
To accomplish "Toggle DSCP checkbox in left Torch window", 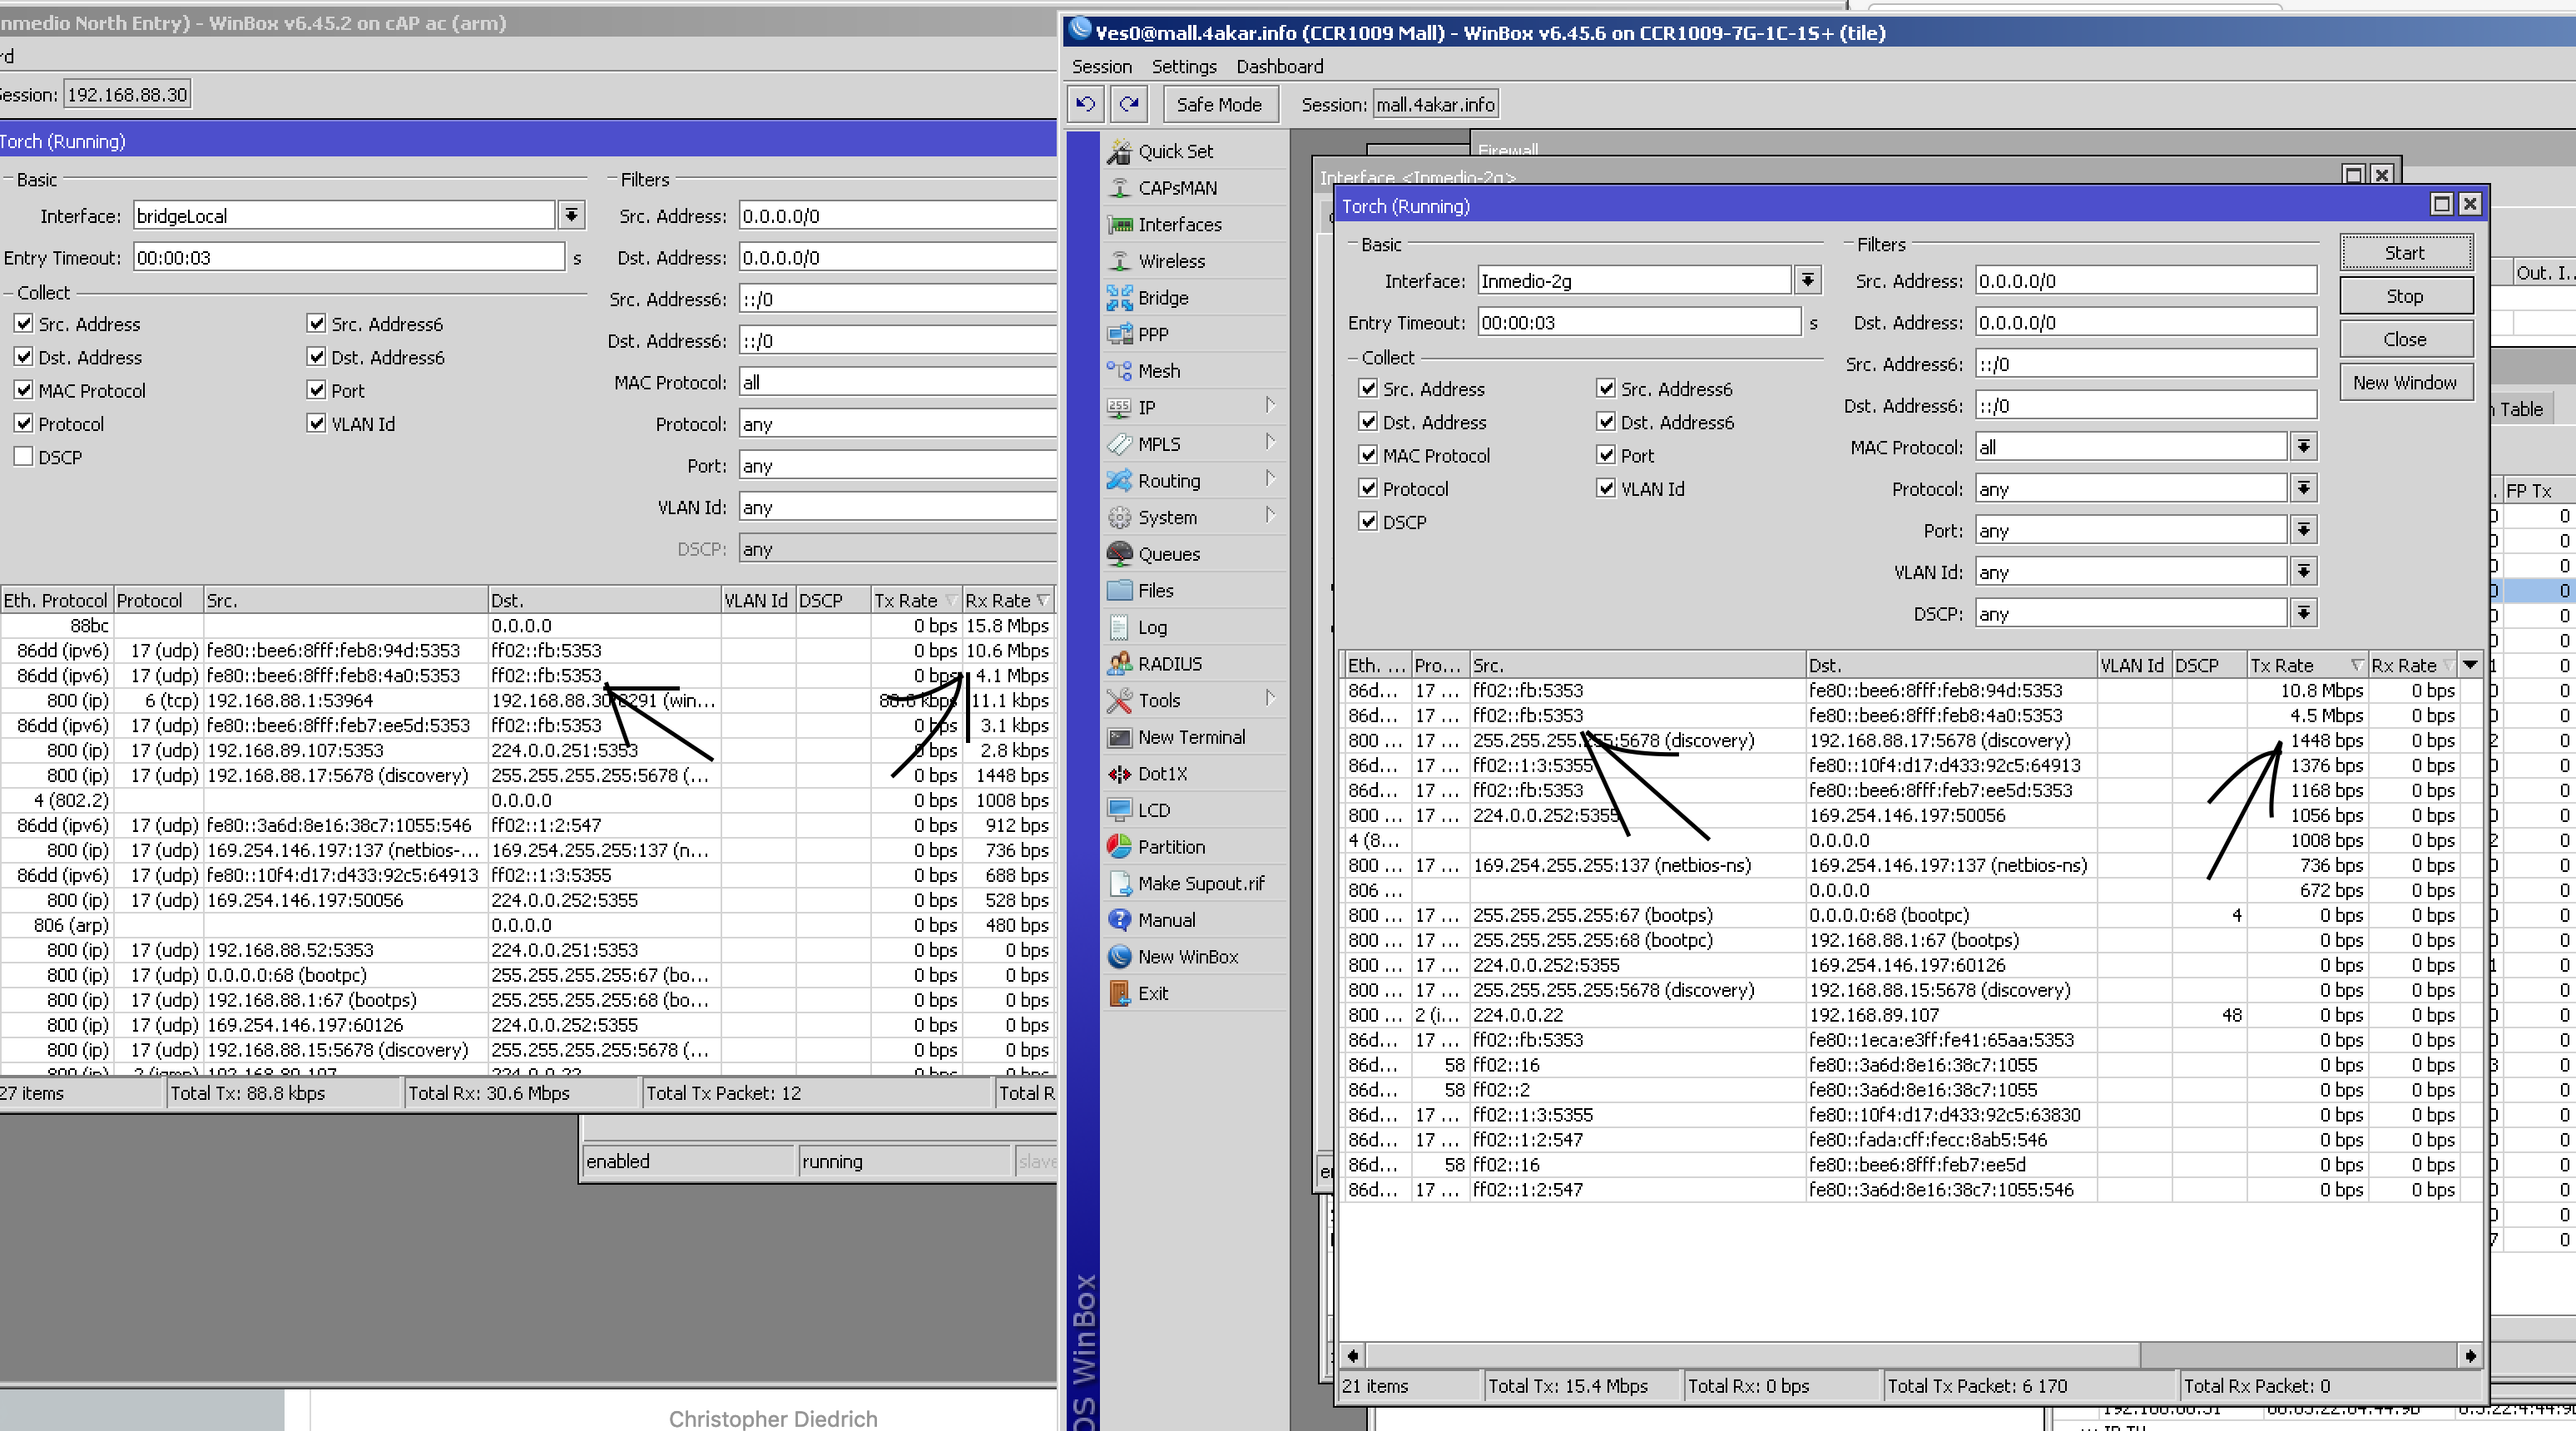I will click(x=24, y=457).
